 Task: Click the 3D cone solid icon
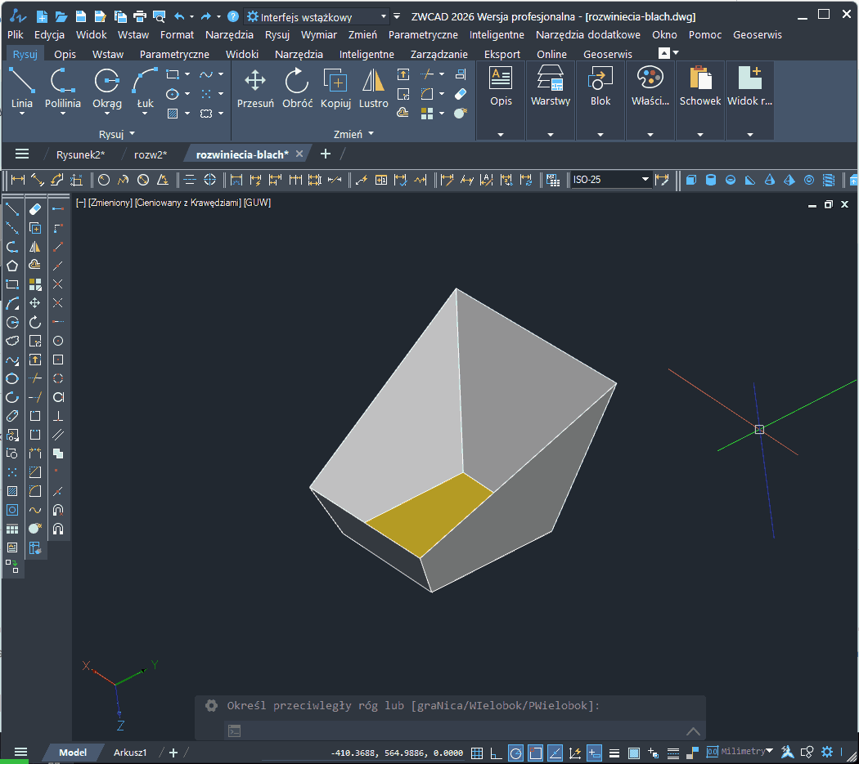pos(770,180)
